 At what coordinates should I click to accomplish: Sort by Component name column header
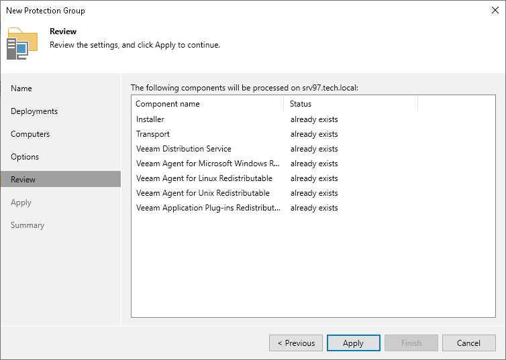tap(207, 104)
